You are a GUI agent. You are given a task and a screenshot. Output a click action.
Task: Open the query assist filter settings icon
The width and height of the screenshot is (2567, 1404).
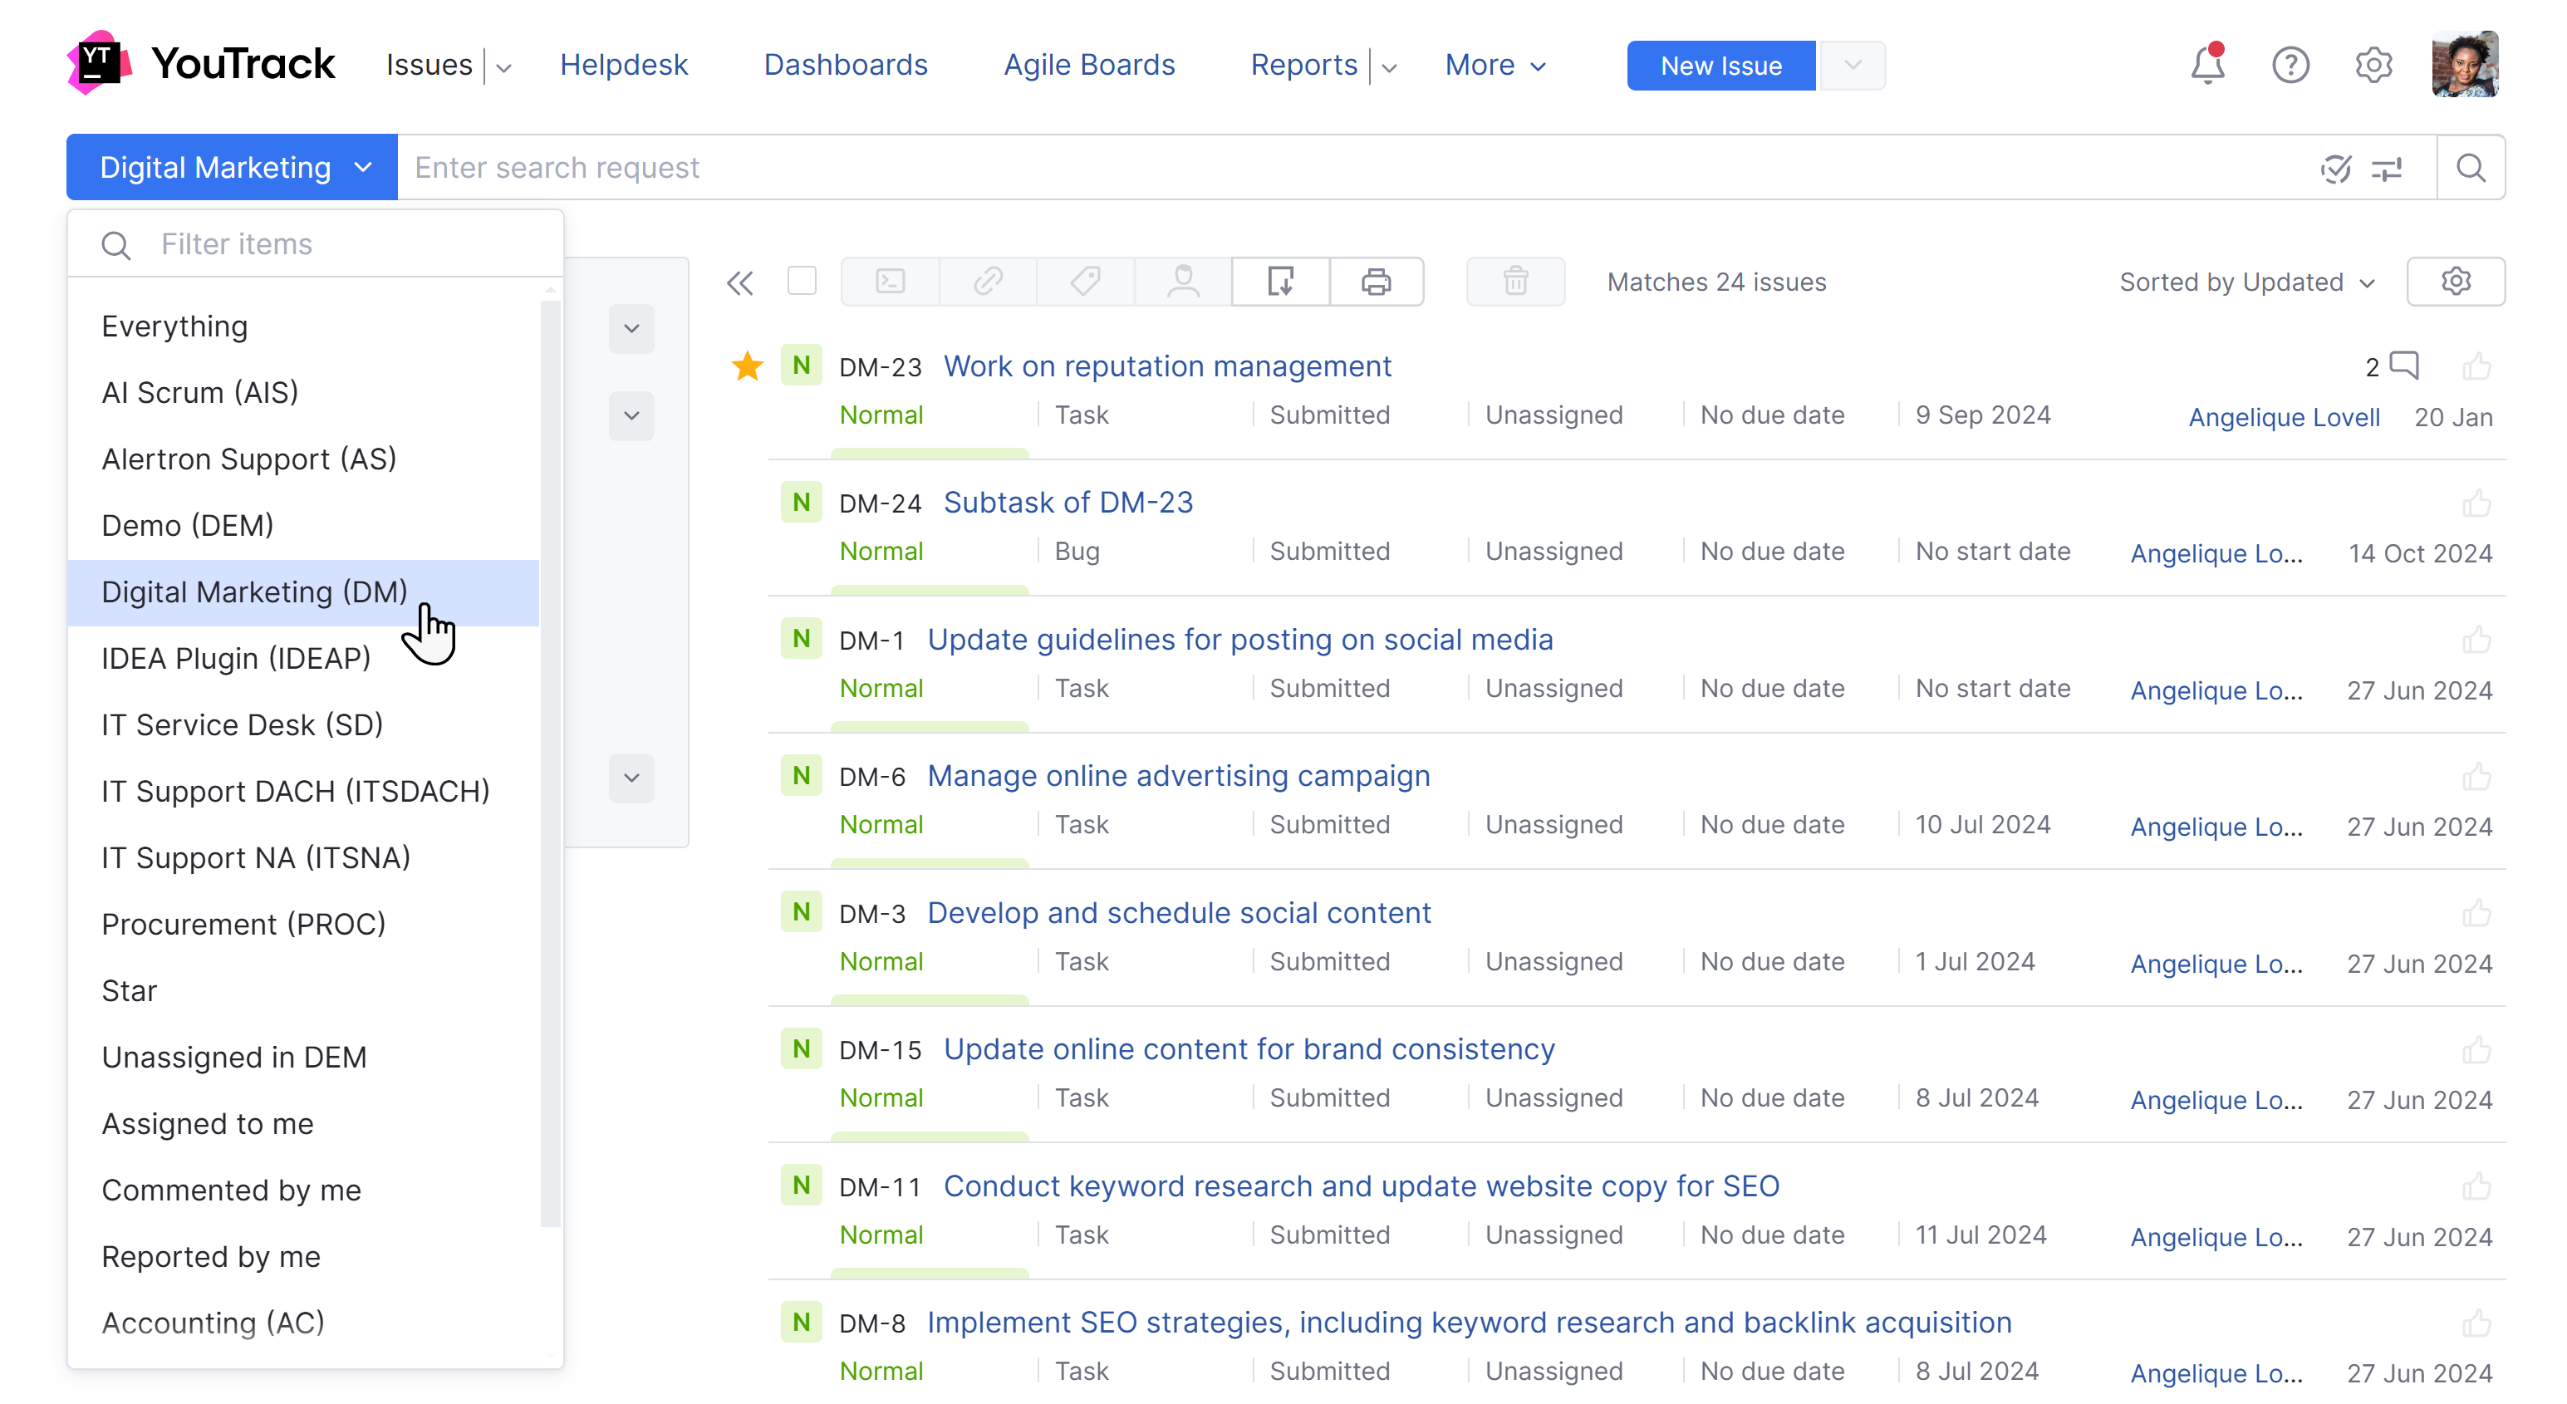[2387, 169]
